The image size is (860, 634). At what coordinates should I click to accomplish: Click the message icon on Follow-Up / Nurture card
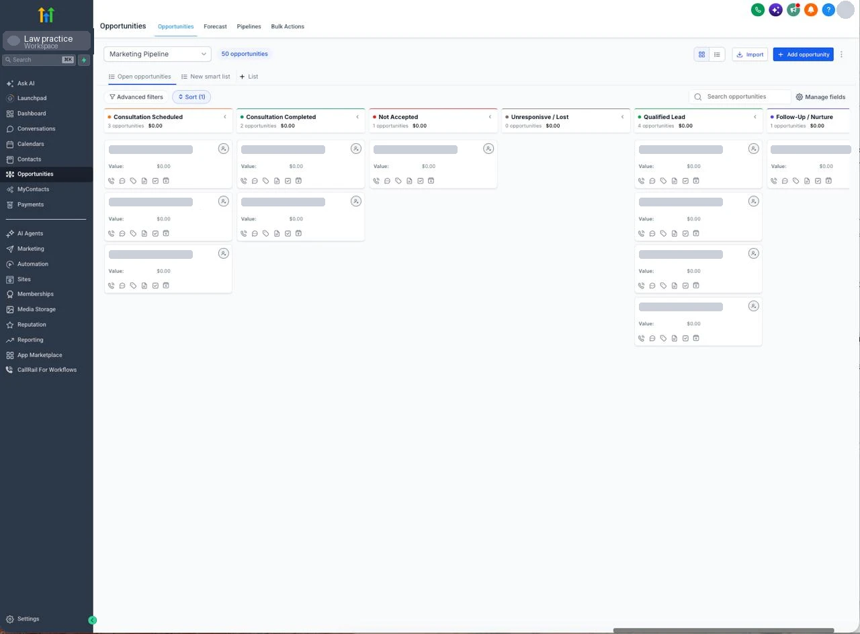pos(785,181)
